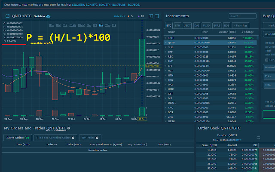
Task: Select the CPT row price 0.00000441
Action: [x=202, y=66]
